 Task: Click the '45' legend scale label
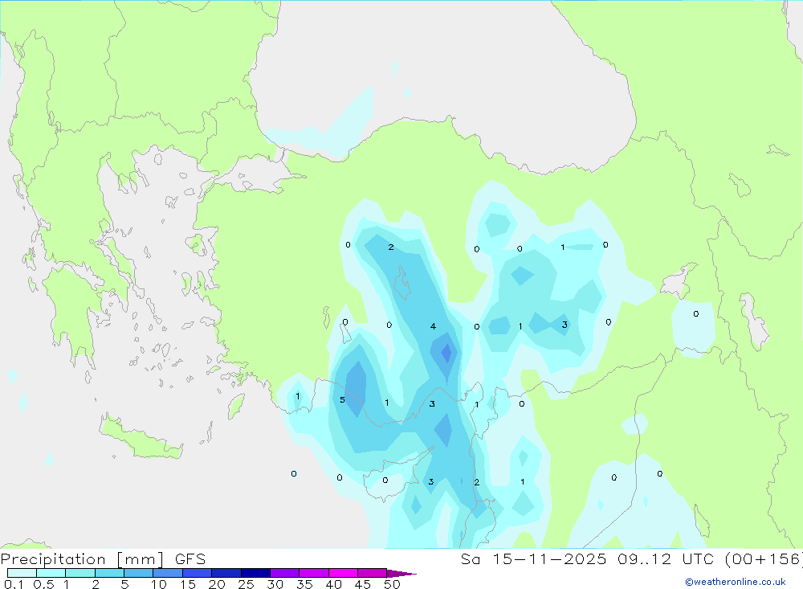(363, 584)
